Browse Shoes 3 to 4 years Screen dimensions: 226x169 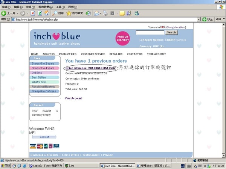click(x=44, y=68)
